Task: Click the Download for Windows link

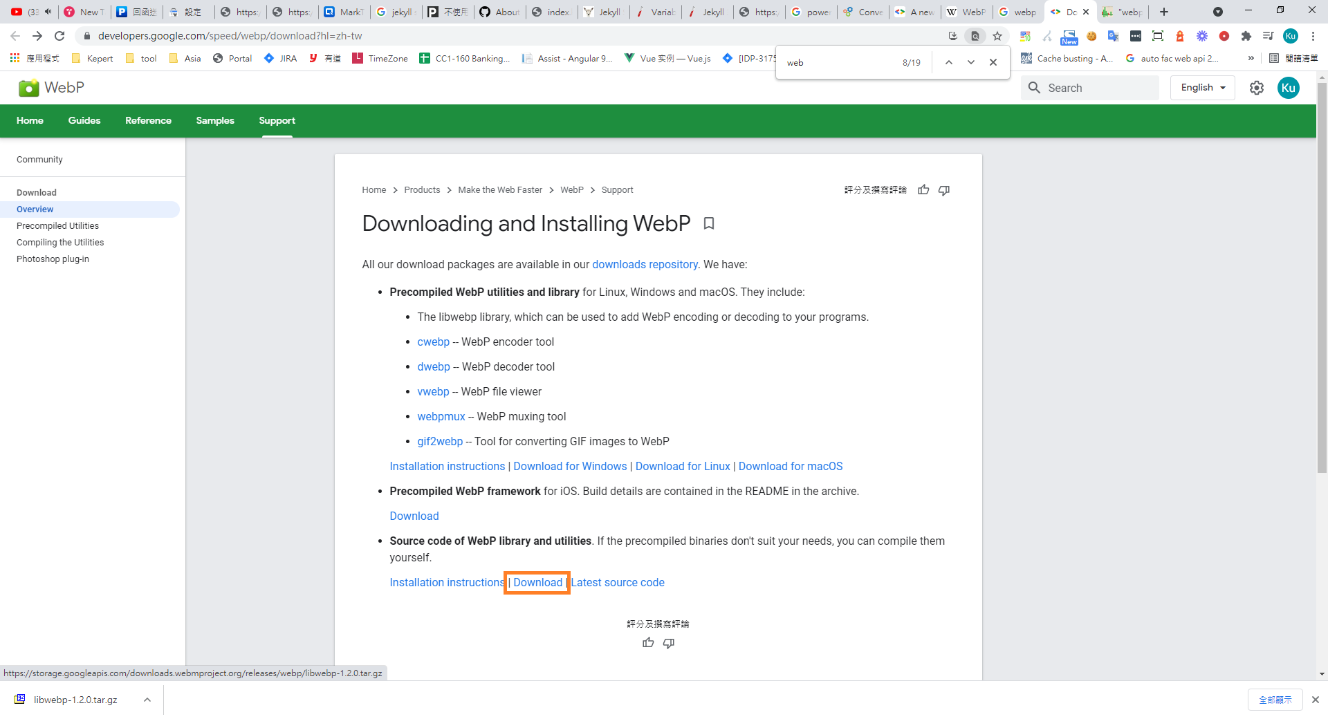Action: (x=570, y=466)
